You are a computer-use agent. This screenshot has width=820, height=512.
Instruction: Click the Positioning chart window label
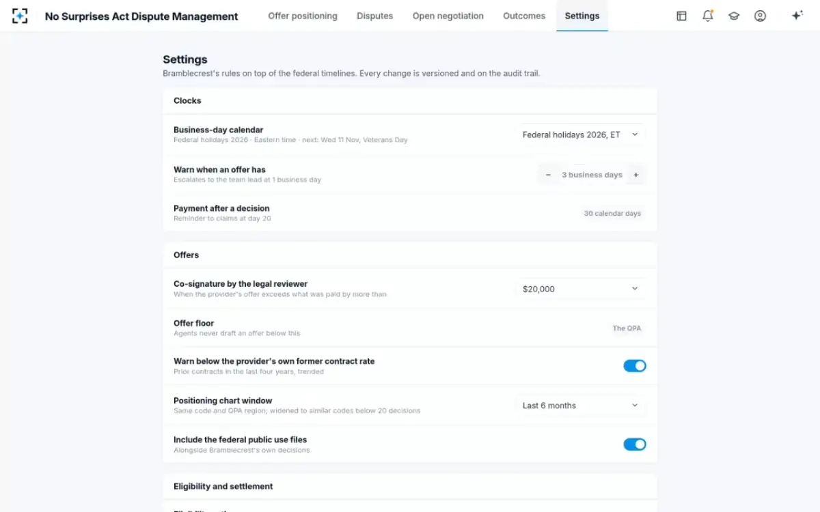tap(223, 401)
